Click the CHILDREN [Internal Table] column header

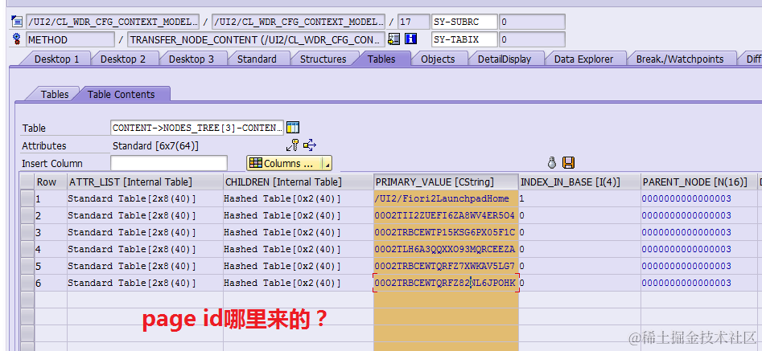coord(299,182)
